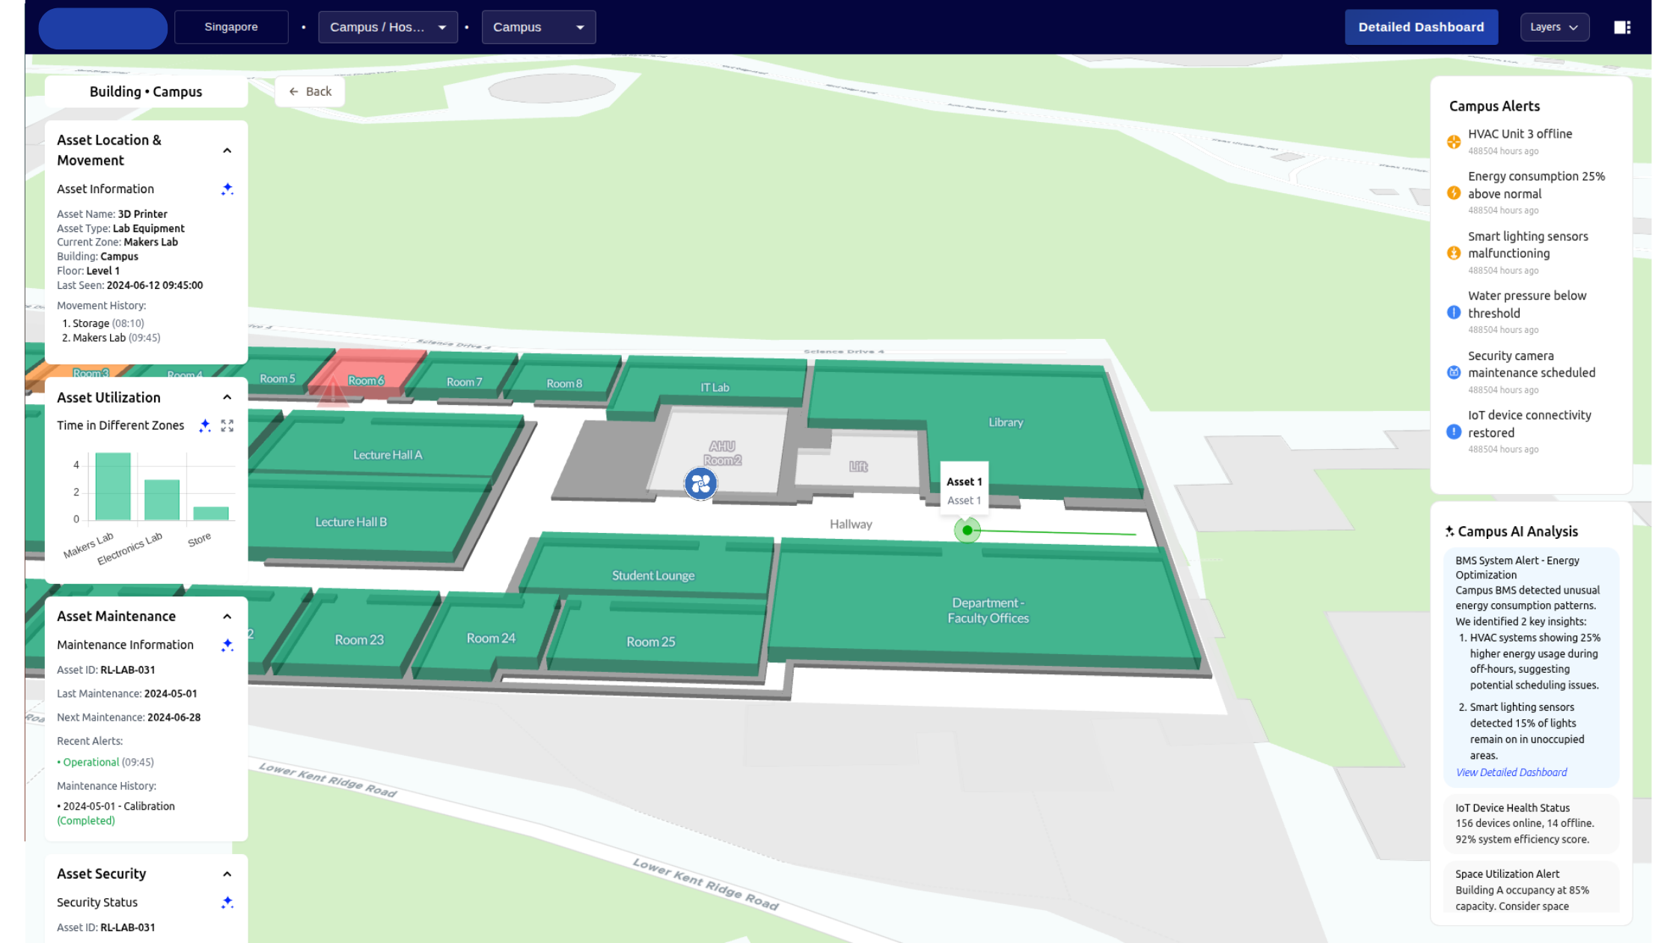This screenshot has height=943, width=1676.
Task: Select the Student Lounge on map
Action: pyautogui.click(x=653, y=576)
